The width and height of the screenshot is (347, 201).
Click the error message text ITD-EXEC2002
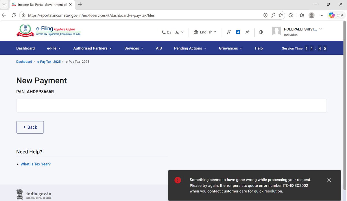pos(295,185)
